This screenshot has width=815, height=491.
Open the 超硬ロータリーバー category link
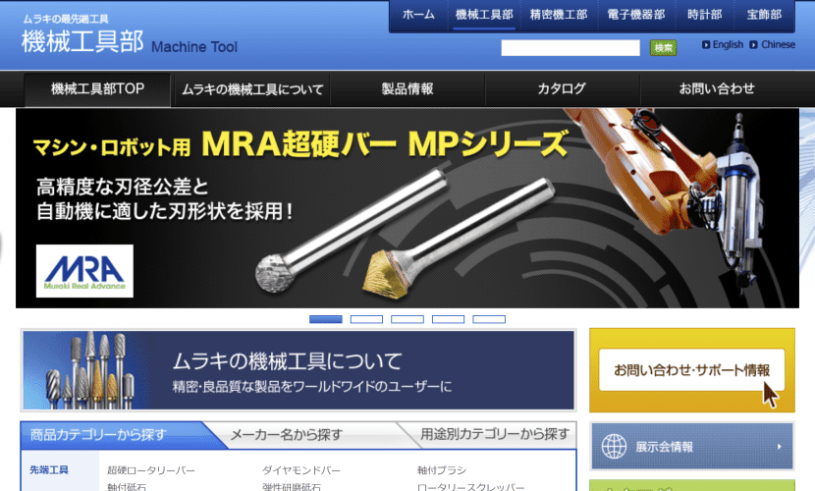pyautogui.click(x=151, y=470)
